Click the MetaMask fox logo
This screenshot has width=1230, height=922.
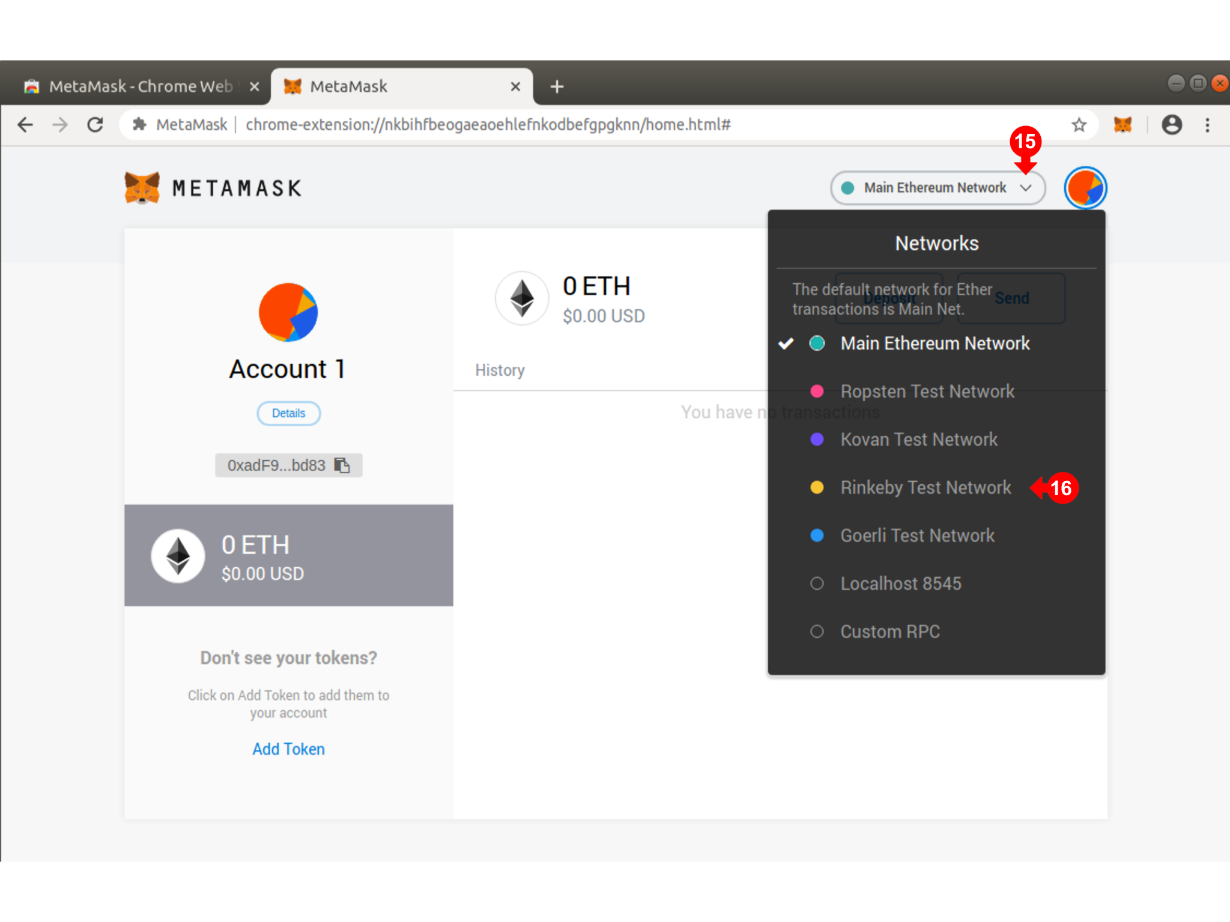[142, 188]
